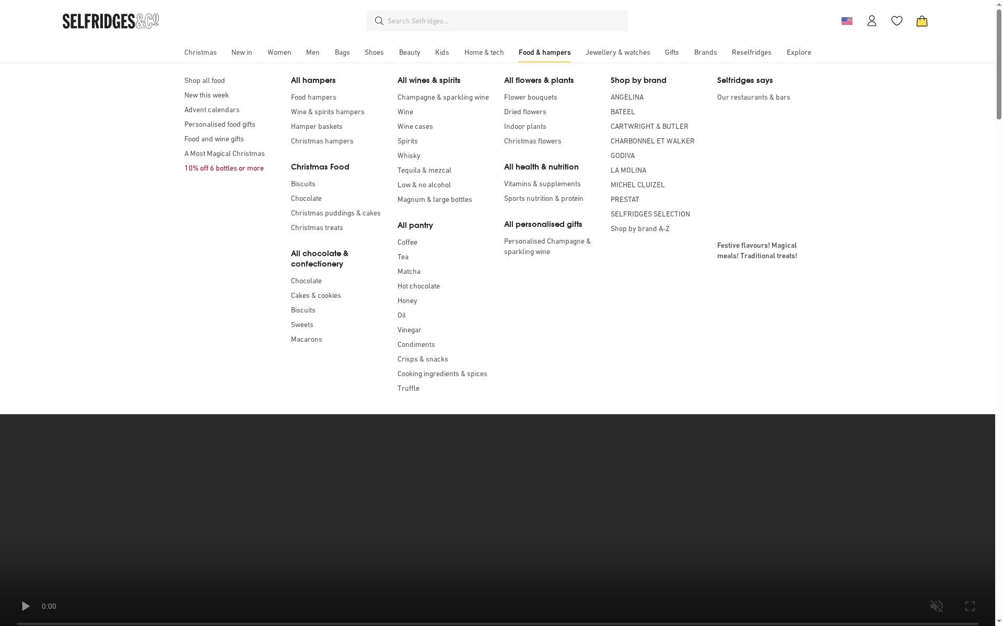
Task: Unmute the video audio
Action: tap(937, 606)
